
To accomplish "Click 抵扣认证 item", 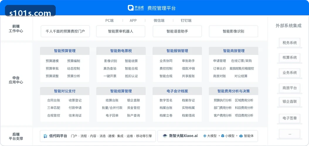I will pyautogui.click(x=131, y=76).
